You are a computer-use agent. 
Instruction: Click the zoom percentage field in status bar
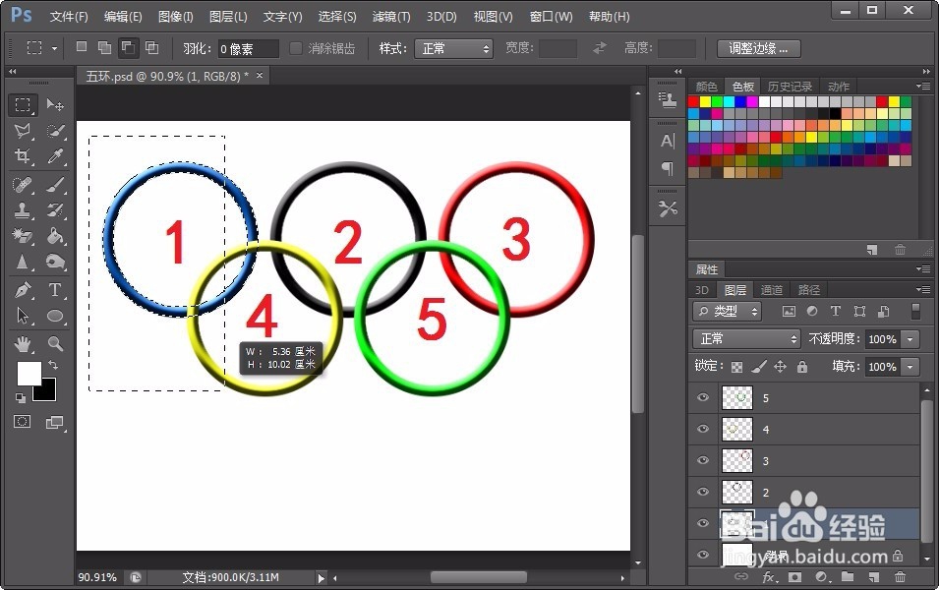tap(97, 577)
